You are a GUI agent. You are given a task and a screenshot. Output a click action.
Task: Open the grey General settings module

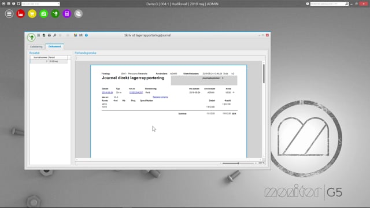pos(79,14)
